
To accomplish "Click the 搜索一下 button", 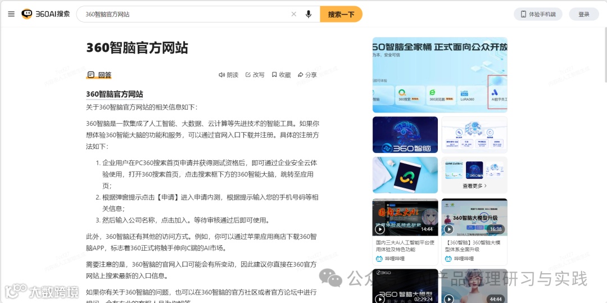I will click(x=341, y=14).
